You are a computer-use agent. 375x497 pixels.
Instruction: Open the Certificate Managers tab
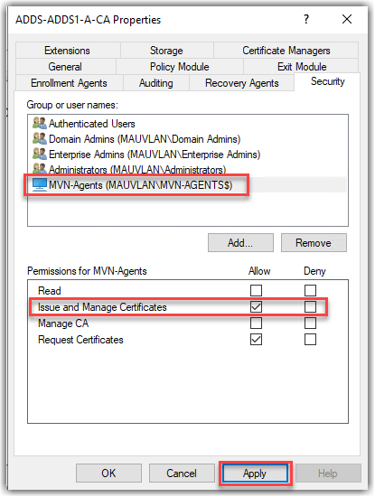pos(286,51)
